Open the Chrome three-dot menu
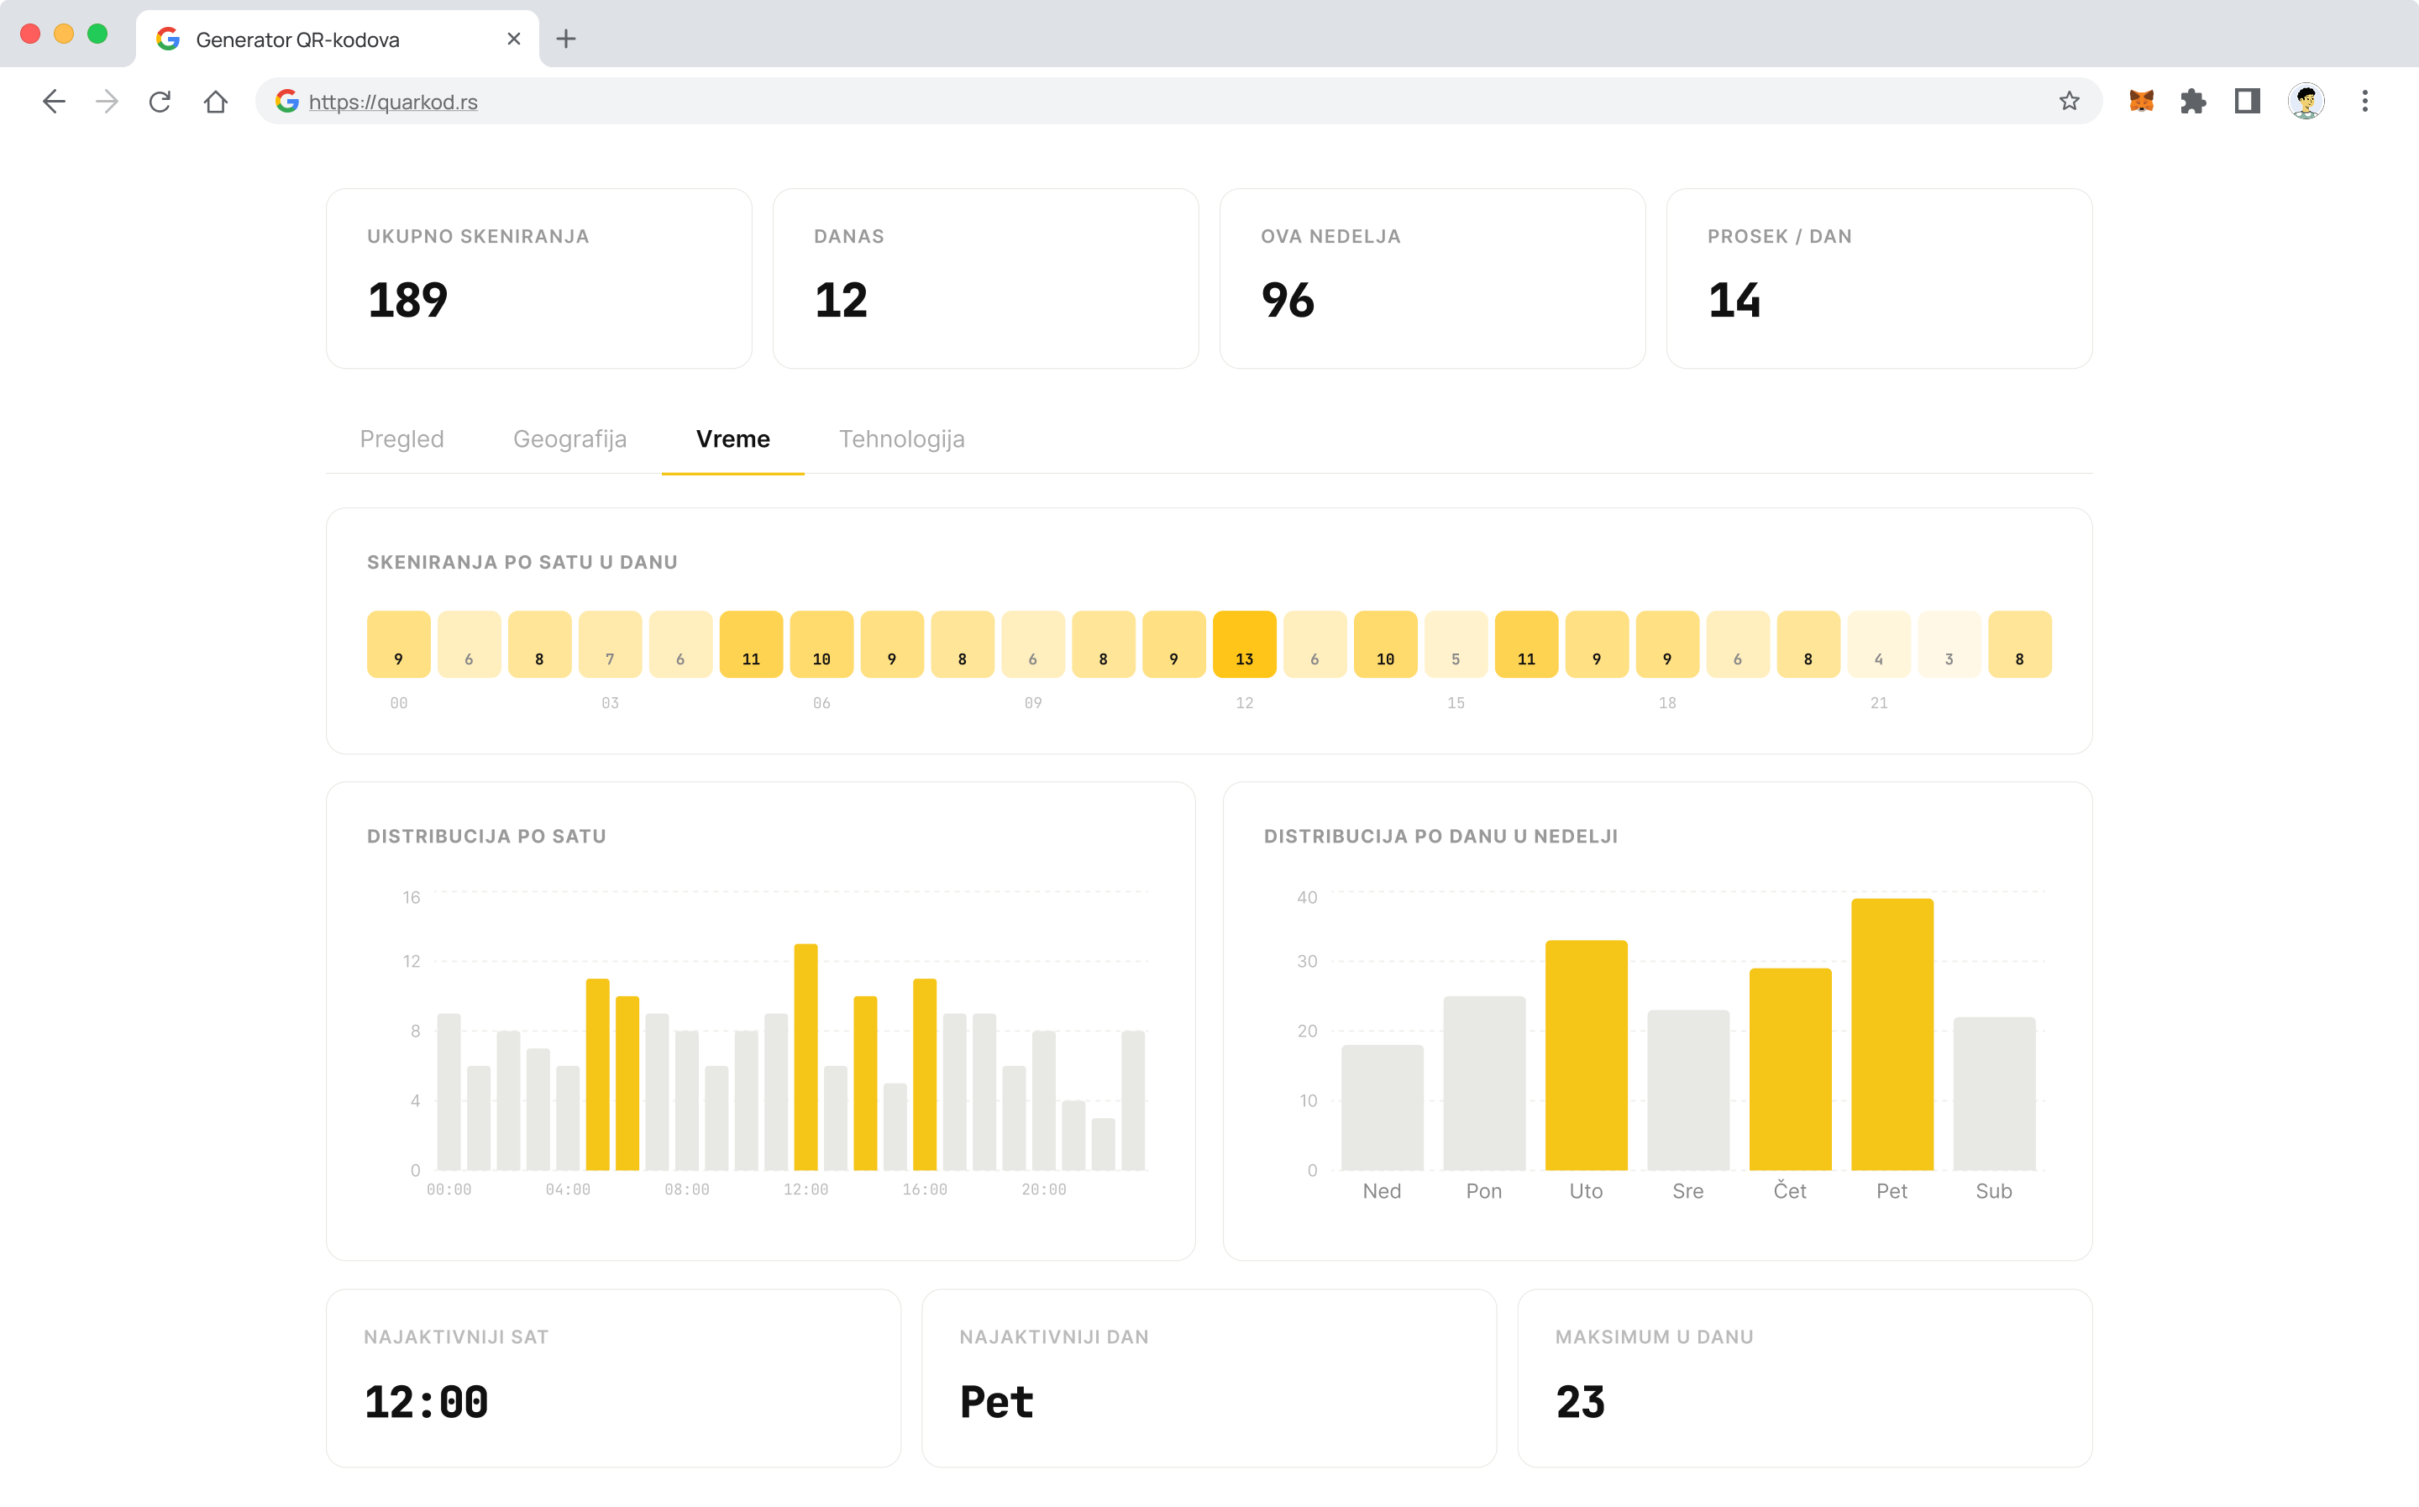The height and width of the screenshot is (1507, 2419). (2364, 102)
